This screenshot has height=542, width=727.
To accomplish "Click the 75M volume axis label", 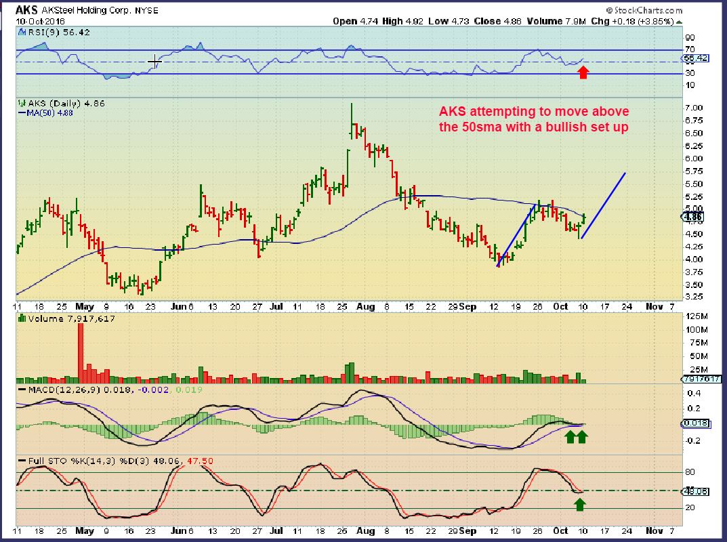I will pyautogui.click(x=699, y=343).
